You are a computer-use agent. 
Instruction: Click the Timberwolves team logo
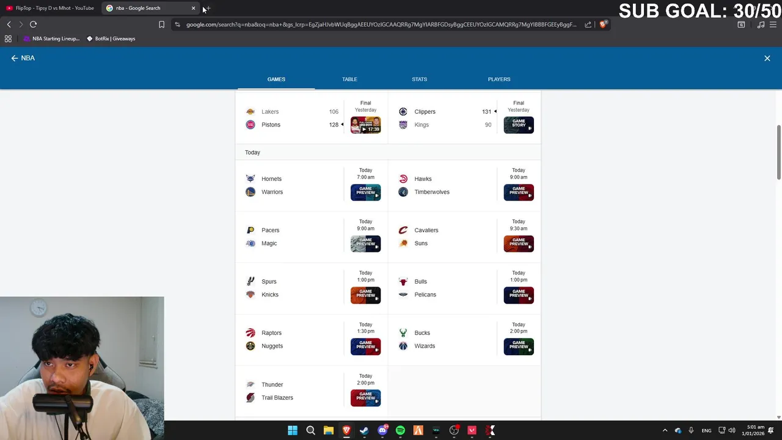tap(403, 192)
